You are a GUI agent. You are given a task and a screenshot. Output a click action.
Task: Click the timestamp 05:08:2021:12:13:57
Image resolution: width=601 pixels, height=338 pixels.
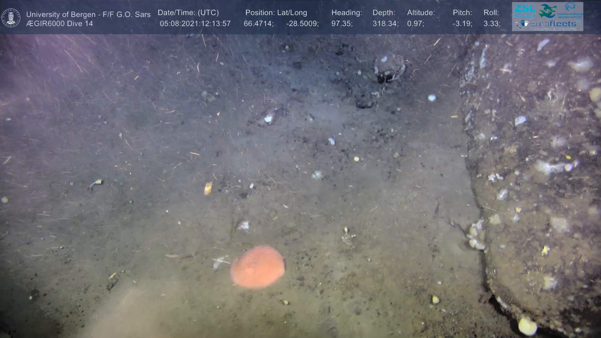point(195,24)
